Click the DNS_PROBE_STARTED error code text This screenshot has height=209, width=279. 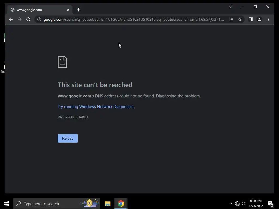[x=74, y=117]
